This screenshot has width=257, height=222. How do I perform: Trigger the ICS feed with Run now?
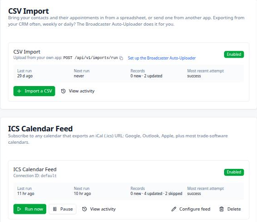[30, 209]
